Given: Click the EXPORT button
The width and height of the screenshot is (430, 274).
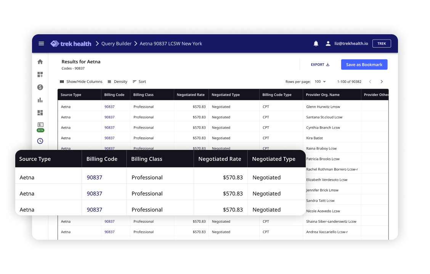Looking at the screenshot, I should [320, 65].
